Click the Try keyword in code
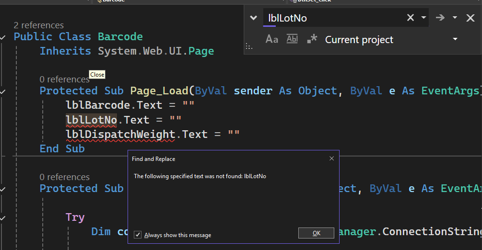The width and height of the screenshot is (482, 250). pyautogui.click(x=75, y=217)
